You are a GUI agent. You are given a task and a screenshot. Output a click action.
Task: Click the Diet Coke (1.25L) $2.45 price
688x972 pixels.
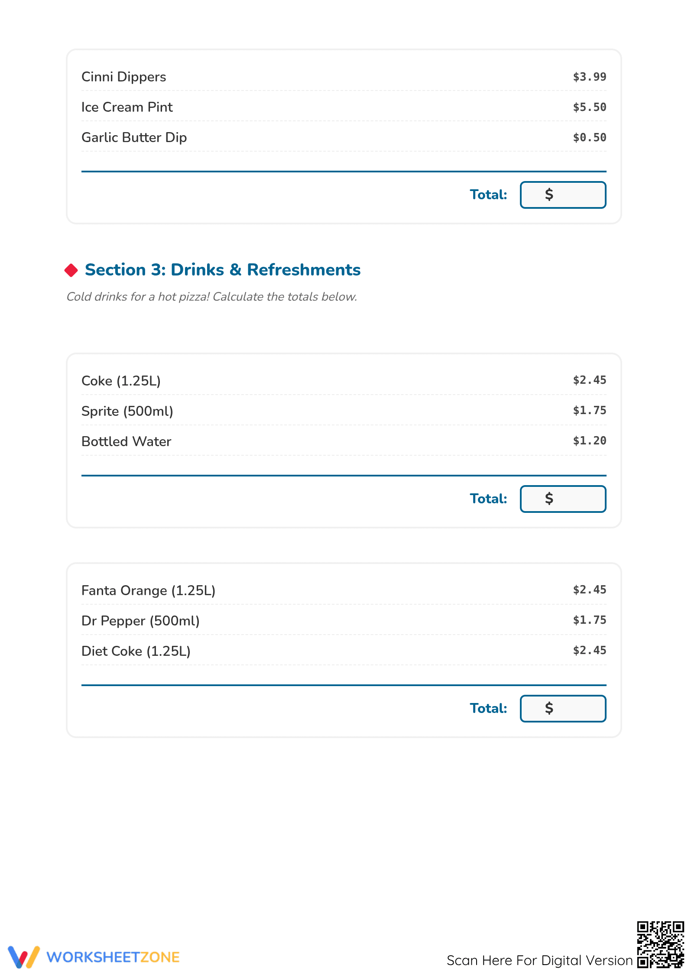[590, 650]
